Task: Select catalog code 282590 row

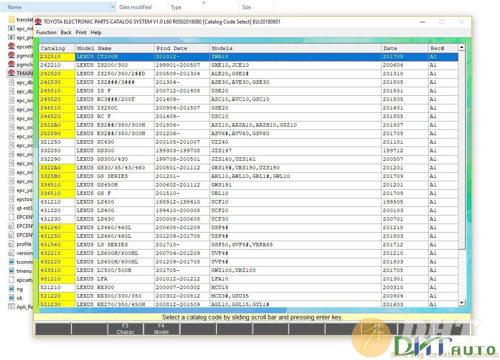Action: tap(249, 133)
